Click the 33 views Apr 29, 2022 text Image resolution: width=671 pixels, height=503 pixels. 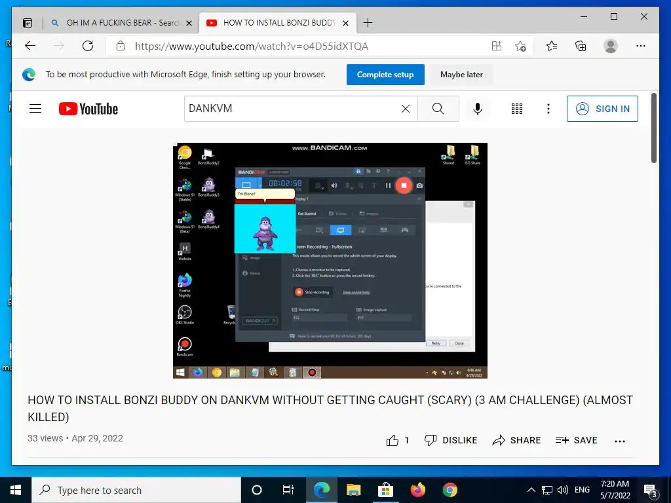click(75, 438)
